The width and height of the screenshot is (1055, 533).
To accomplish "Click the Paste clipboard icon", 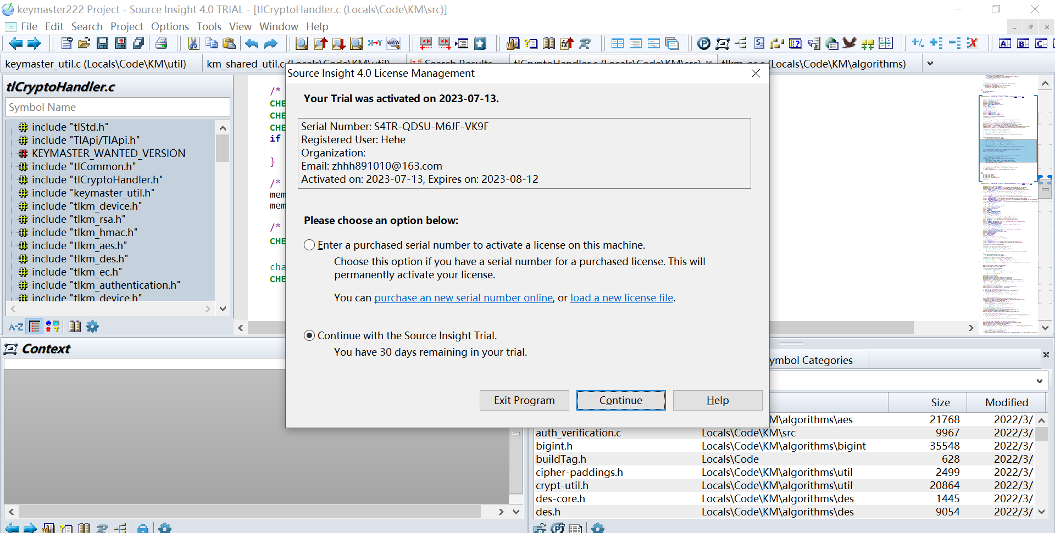I will click(230, 43).
